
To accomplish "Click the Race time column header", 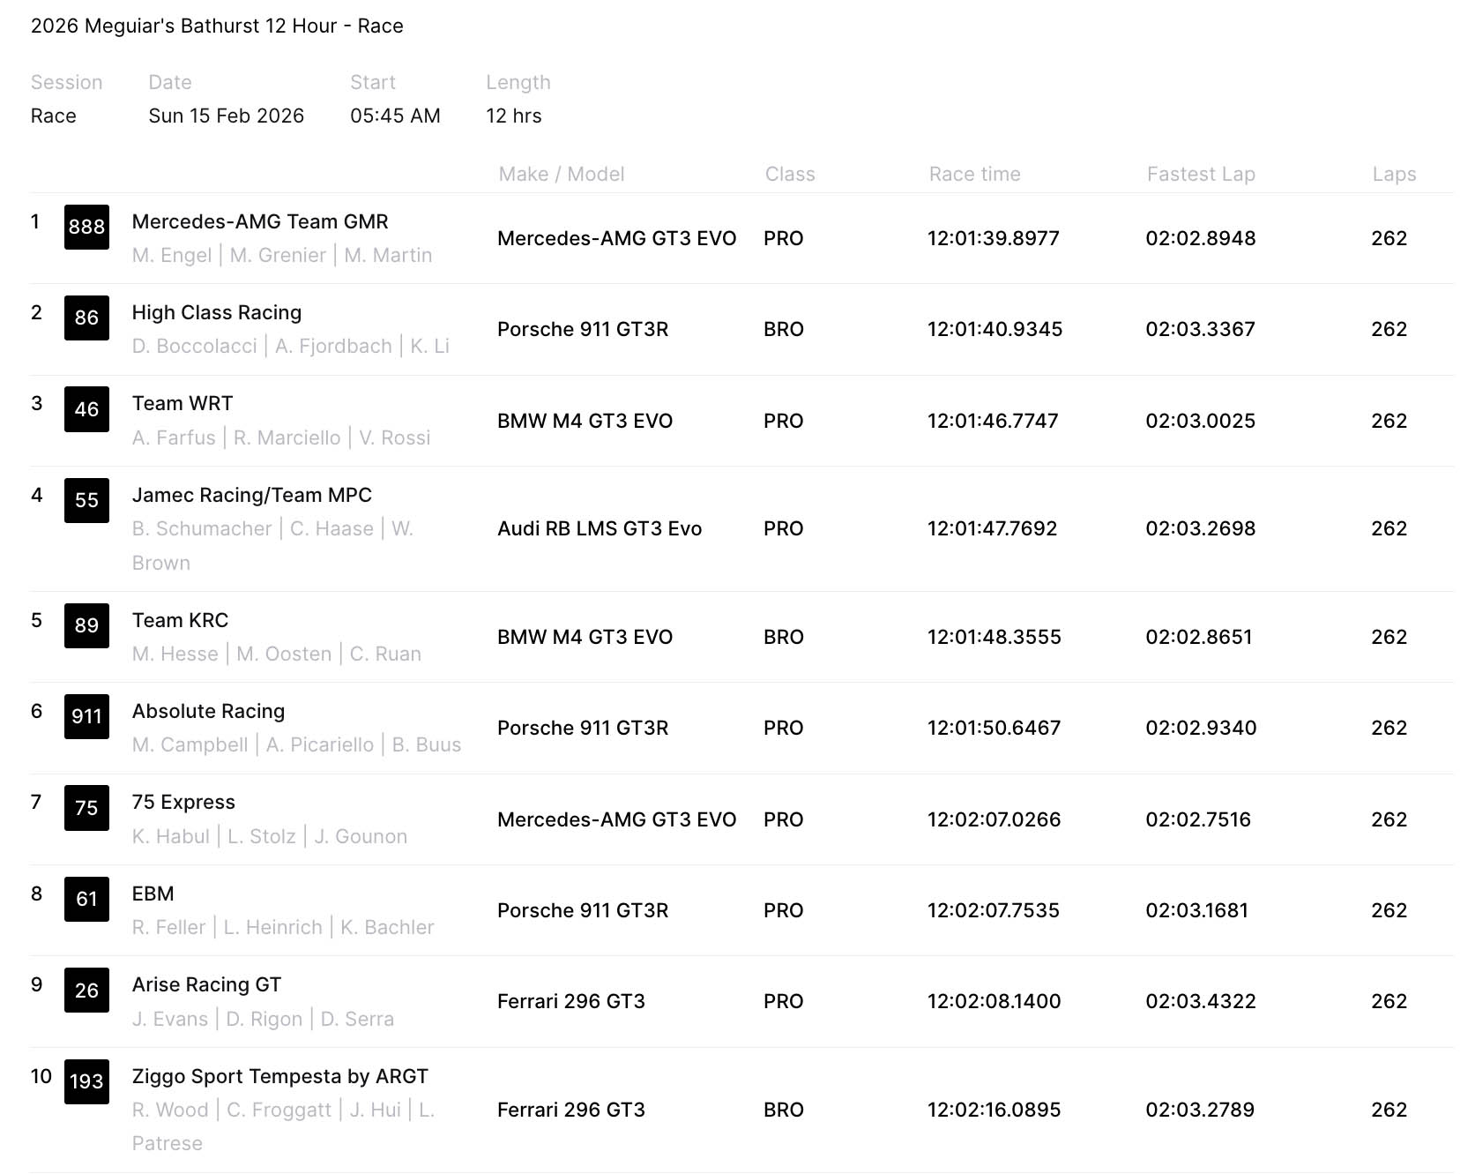I will click(x=974, y=174).
